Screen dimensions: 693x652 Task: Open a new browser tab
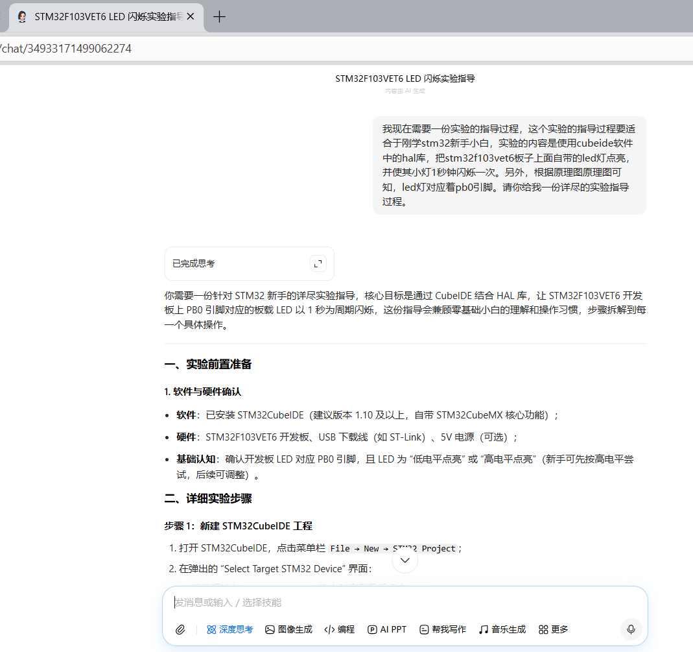pos(219,17)
